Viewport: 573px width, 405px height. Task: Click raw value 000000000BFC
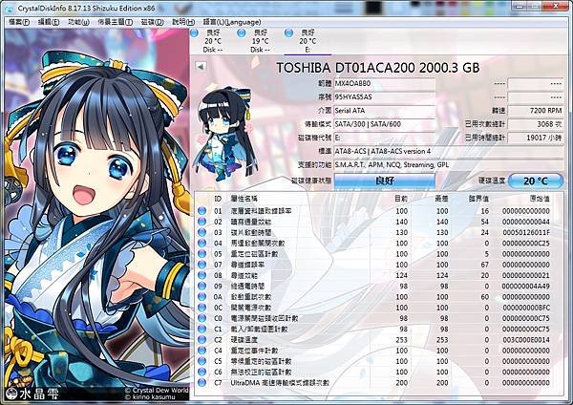point(526,308)
